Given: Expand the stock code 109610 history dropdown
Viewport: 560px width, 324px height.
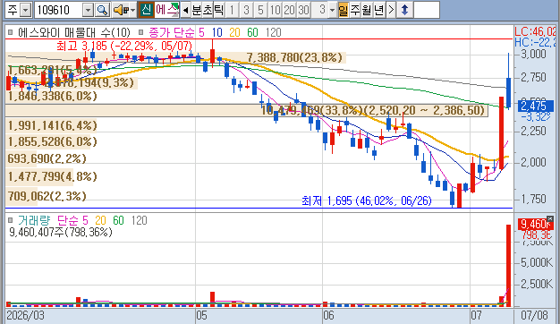Looking at the screenshot, I should point(88,10).
